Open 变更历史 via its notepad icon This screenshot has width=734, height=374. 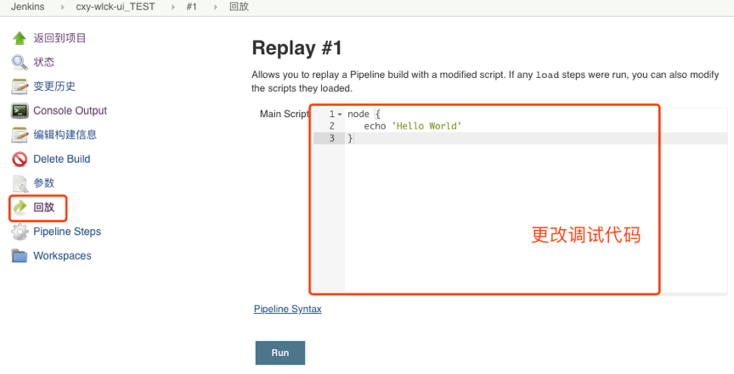pyautogui.click(x=20, y=87)
